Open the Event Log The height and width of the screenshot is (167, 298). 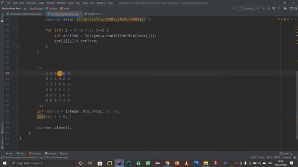286,154
